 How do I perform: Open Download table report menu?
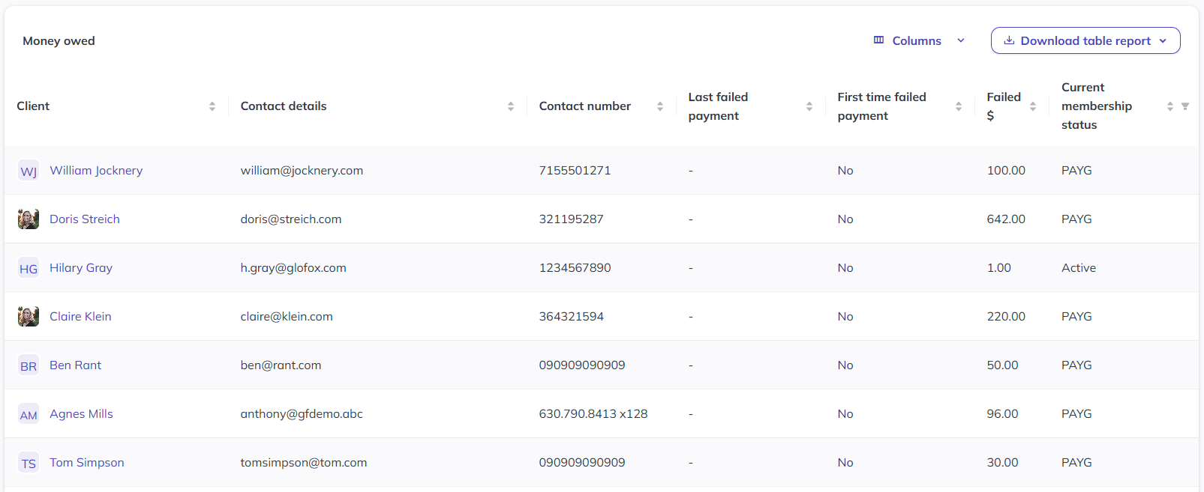pyautogui.click(x=1085, y=40)
